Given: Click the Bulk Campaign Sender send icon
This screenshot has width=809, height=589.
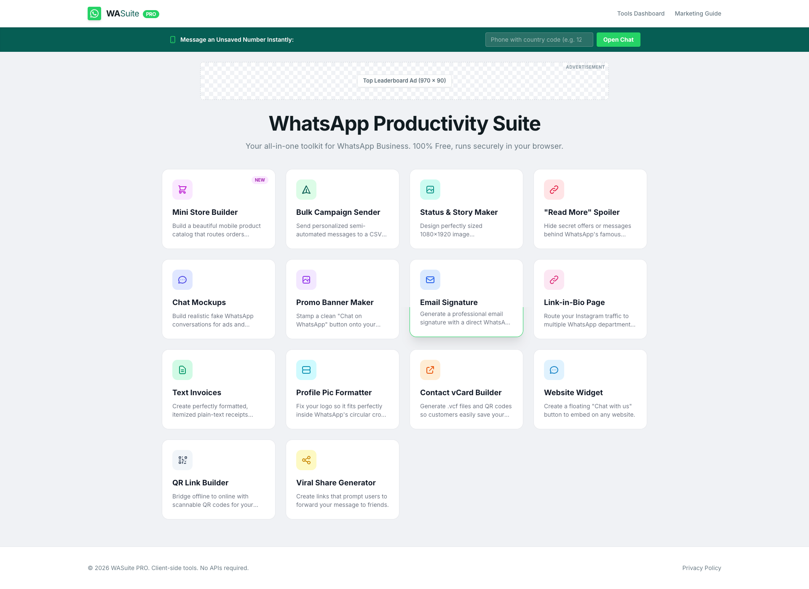Looking at the screenshot, I should [306, 190].
